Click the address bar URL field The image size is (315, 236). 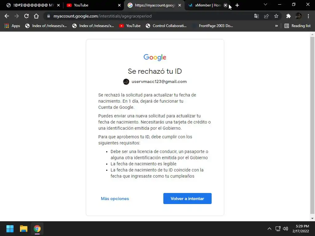click(x=149, y=16)
